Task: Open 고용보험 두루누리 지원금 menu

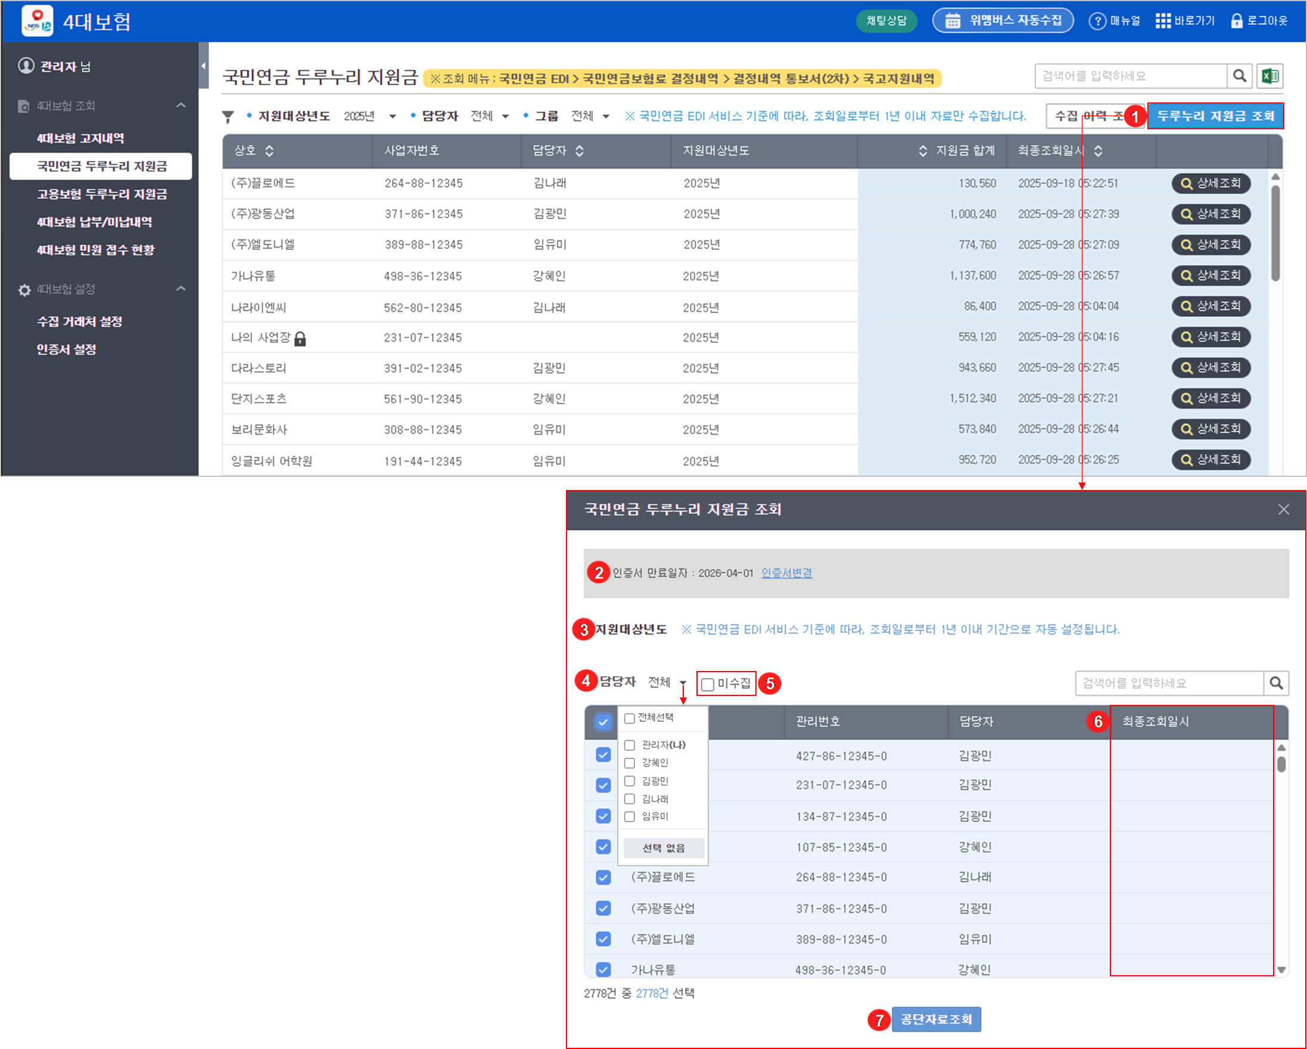Action: click(102, 194)
